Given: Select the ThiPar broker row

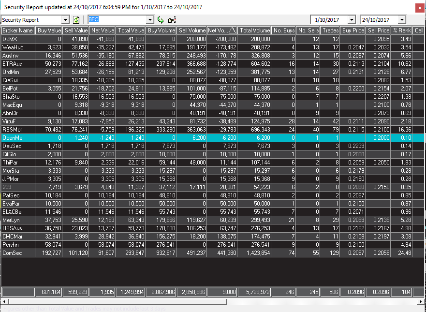Looking at the screenshot, I should coord(212,162).
